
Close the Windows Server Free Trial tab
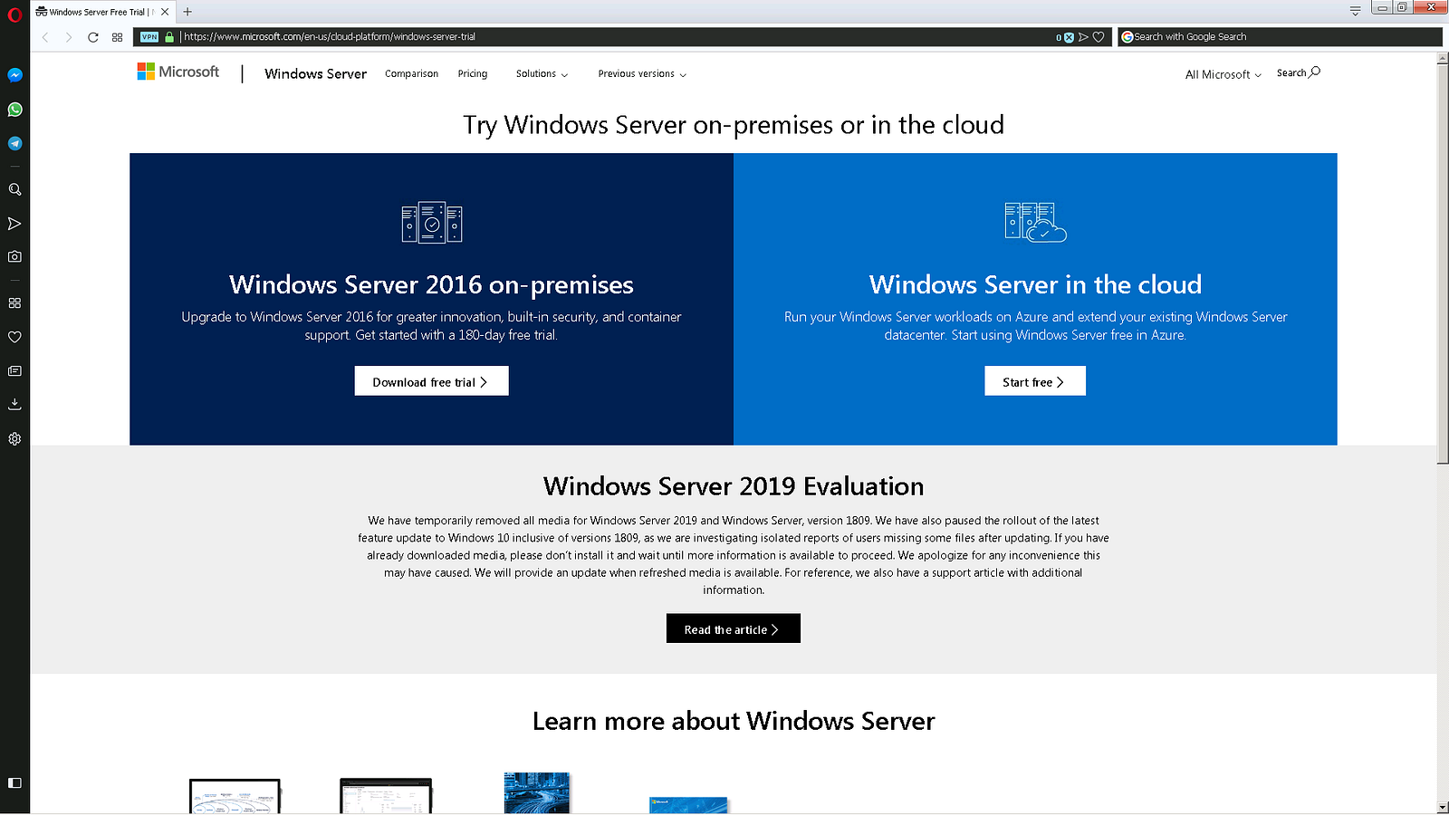click(x=165, y=12)
